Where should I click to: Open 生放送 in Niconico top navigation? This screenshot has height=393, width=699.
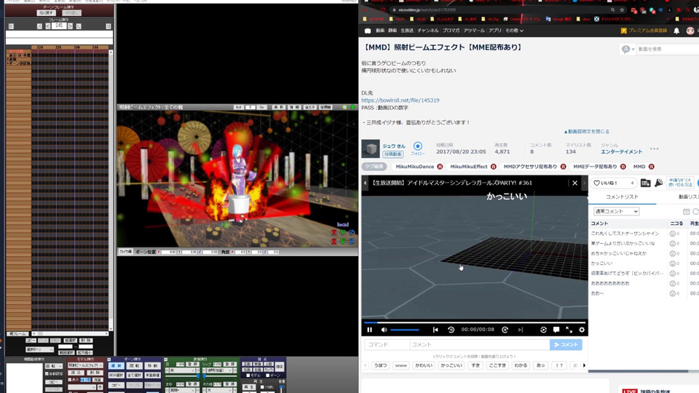pyautogui.click(x=407, y=31)
